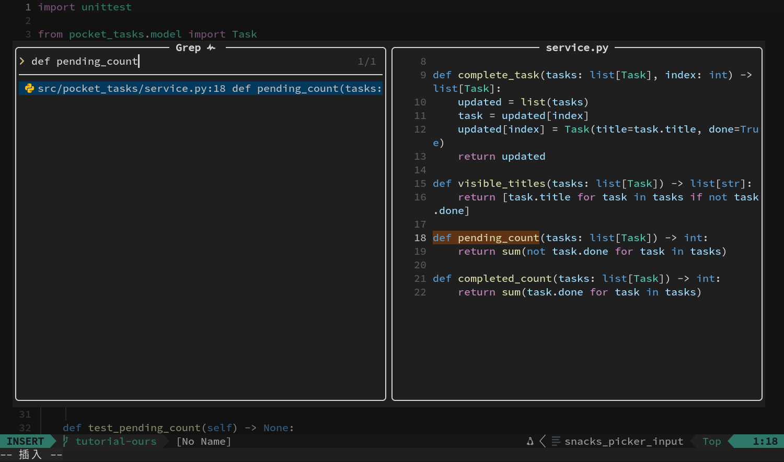This screenshot has width=784, height=462.
Task: Click the Linux penguin icon in statusline
Action: [530, 441]
